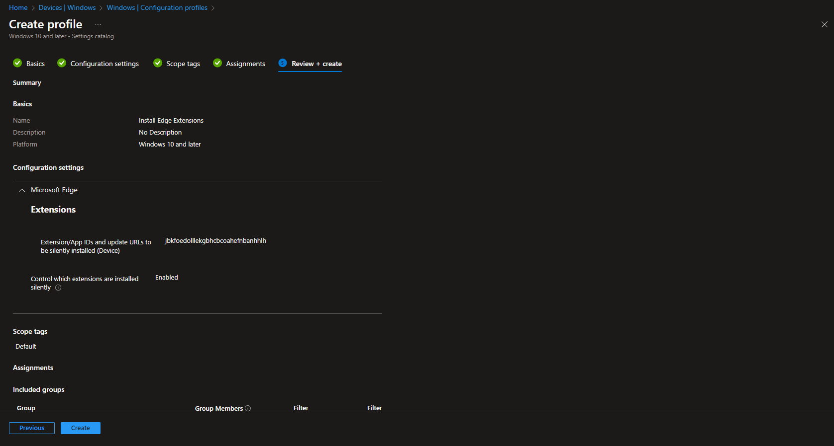Click the No Description value
834x446 pixels.
click(160, 133)
